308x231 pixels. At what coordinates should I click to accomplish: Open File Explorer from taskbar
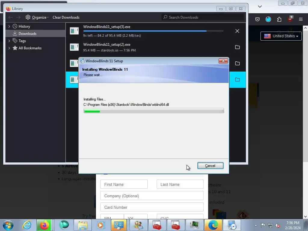click(x=83, y=225)
